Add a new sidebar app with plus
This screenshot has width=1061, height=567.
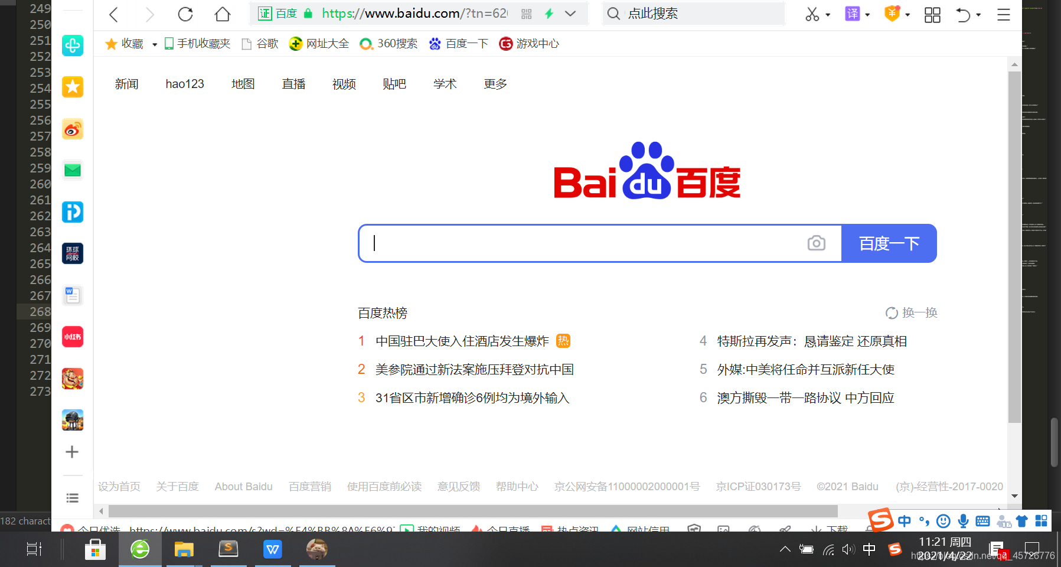click(72, 452)
